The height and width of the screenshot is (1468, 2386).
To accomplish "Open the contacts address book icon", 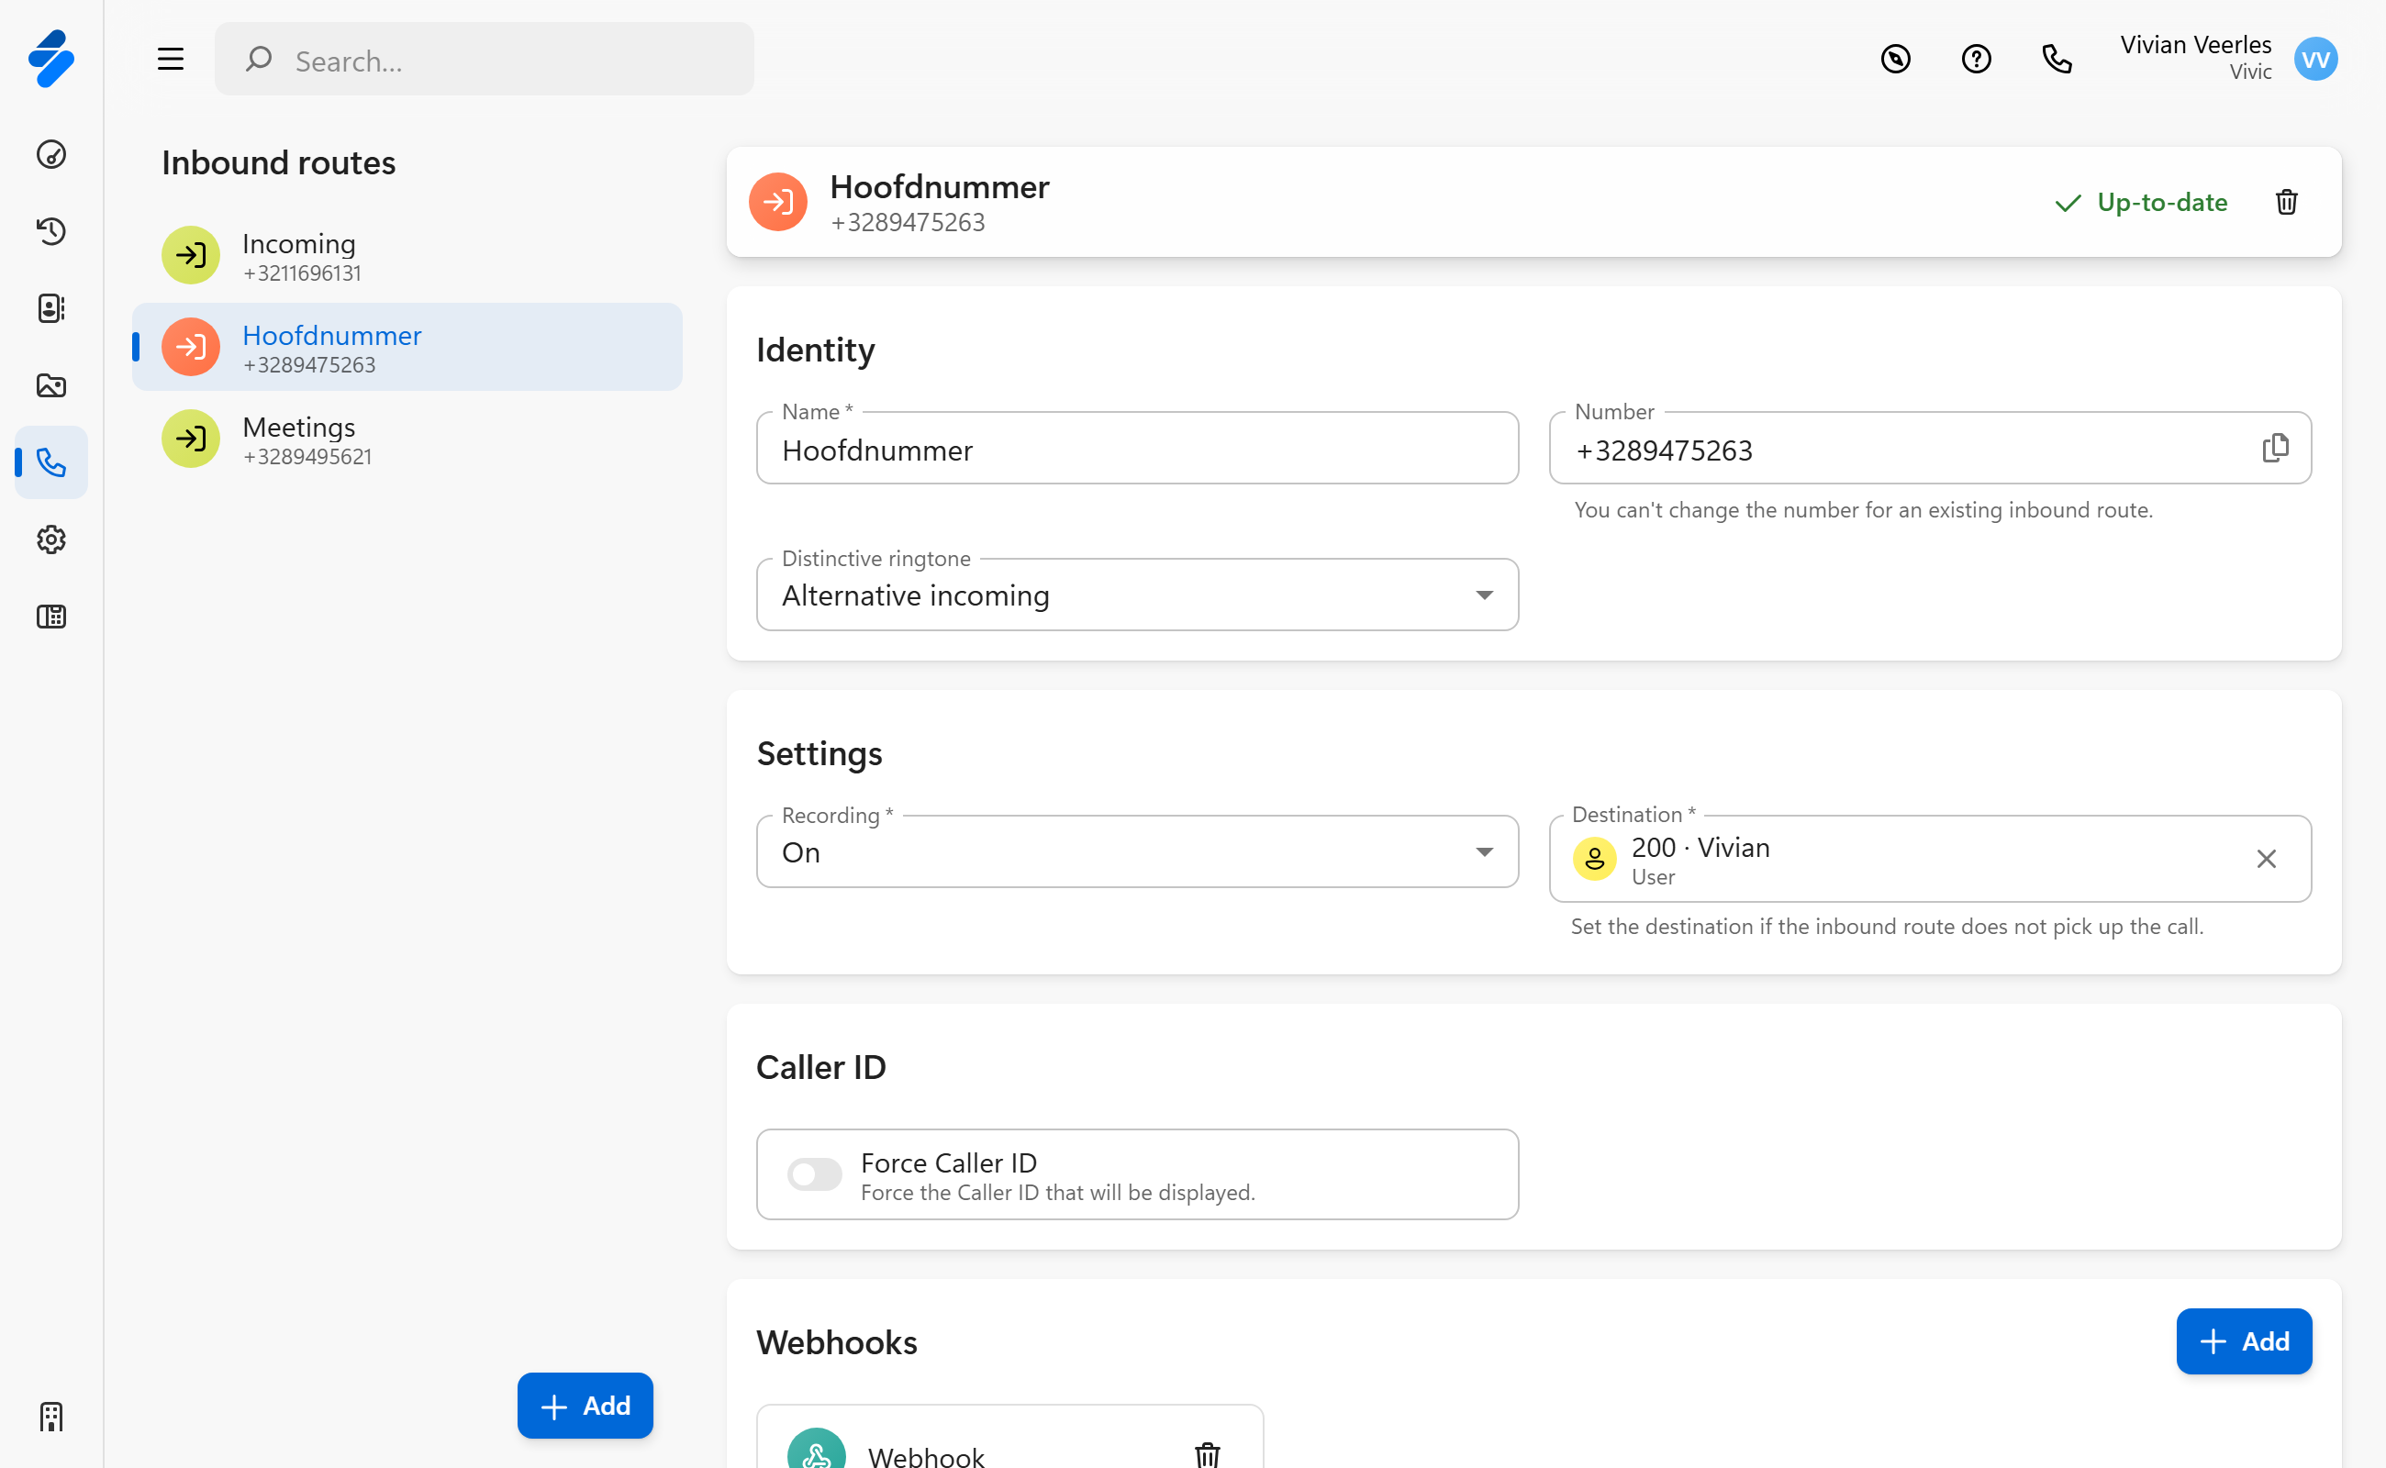I will 51,307.
